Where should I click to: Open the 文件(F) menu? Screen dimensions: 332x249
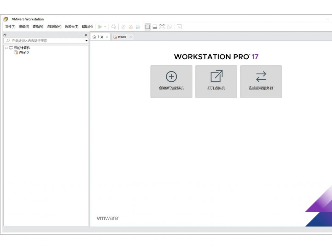[x=10, y=27]
